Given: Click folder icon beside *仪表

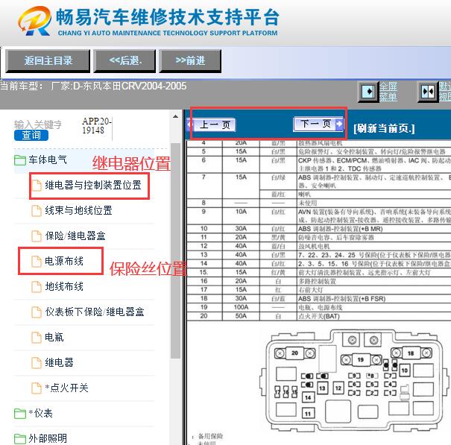Looking at the screenshot, I should click(20, 414).
